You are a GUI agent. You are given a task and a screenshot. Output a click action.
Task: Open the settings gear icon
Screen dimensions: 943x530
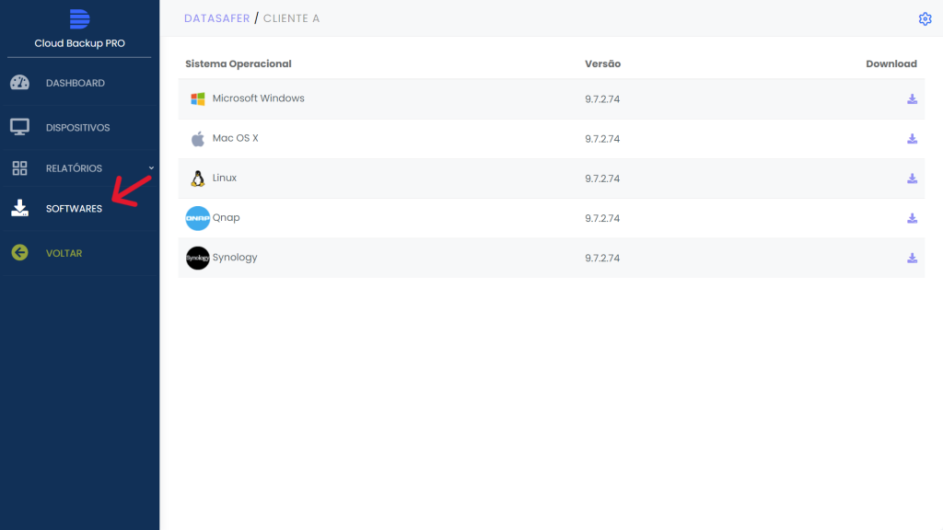(925, 19)
